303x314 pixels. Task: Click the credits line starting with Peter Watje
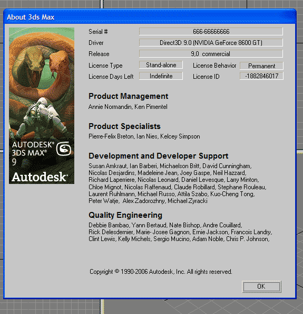tap(148, 201)
